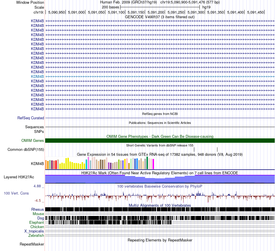The height and width of the screenshot is (251, 275).
Task: Open the RefSeq genes from NCBI title
Action: (160, 114)
